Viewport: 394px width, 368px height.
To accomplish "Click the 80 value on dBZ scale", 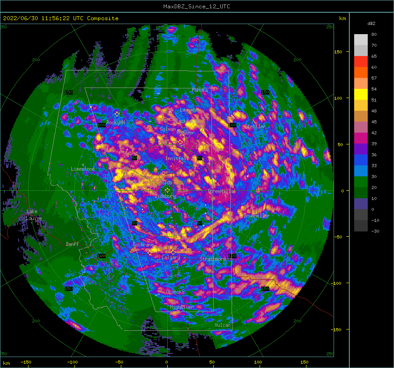I will pyautogui.click(x=374, y=35).
